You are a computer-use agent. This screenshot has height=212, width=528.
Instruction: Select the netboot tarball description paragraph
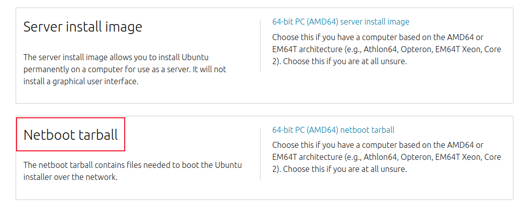133,171
